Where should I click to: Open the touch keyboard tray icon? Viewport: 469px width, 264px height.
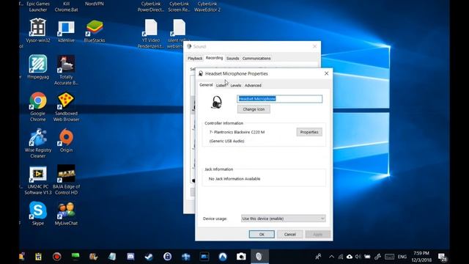pos(389,257)
